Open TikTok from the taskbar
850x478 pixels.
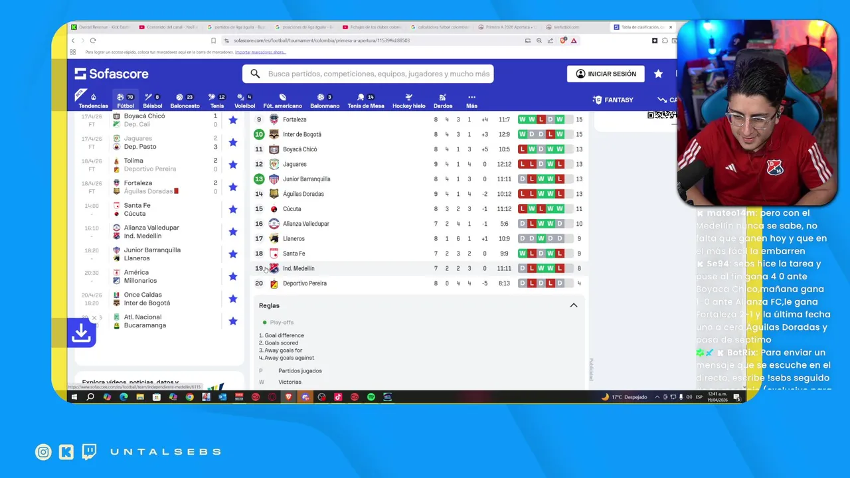338,397
